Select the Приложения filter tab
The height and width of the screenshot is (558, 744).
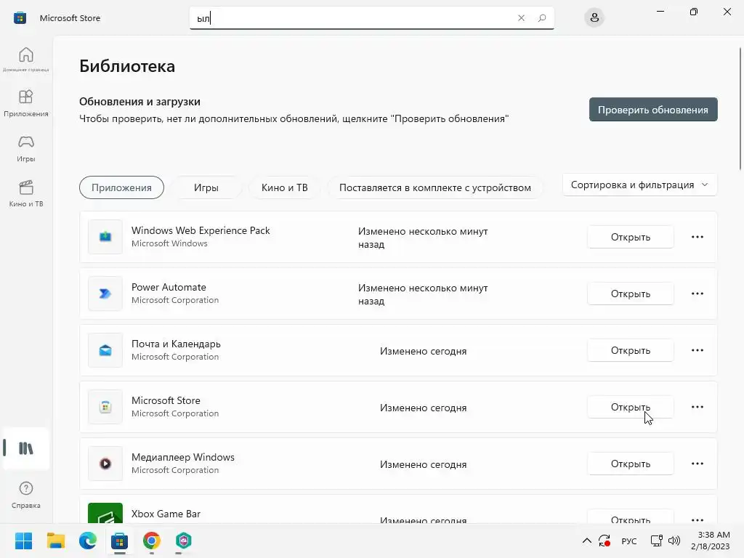tap(121, 187)
